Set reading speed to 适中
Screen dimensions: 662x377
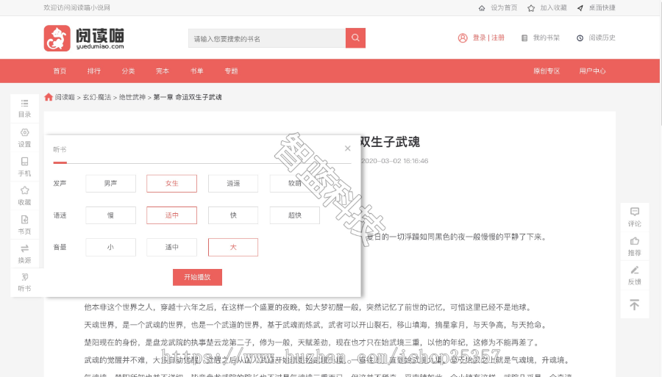[x=172, y=215]
